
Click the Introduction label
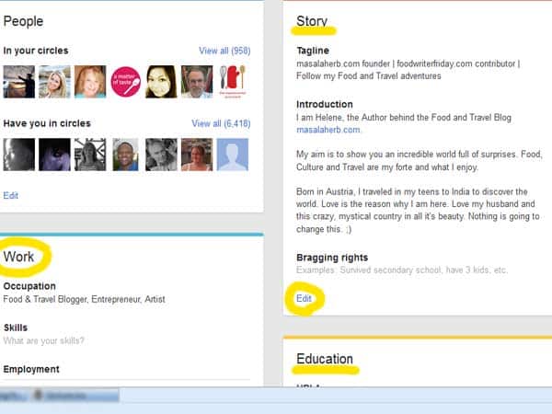point(325,105)
